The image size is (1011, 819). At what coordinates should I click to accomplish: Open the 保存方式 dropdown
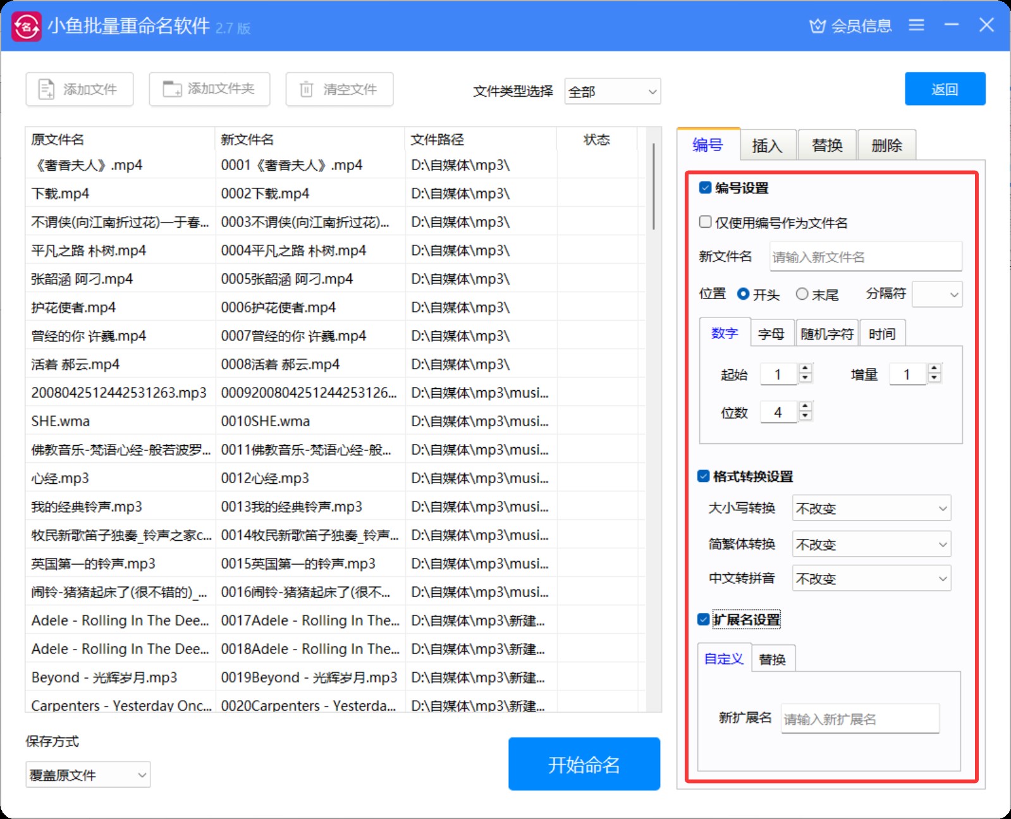(88, 775)
